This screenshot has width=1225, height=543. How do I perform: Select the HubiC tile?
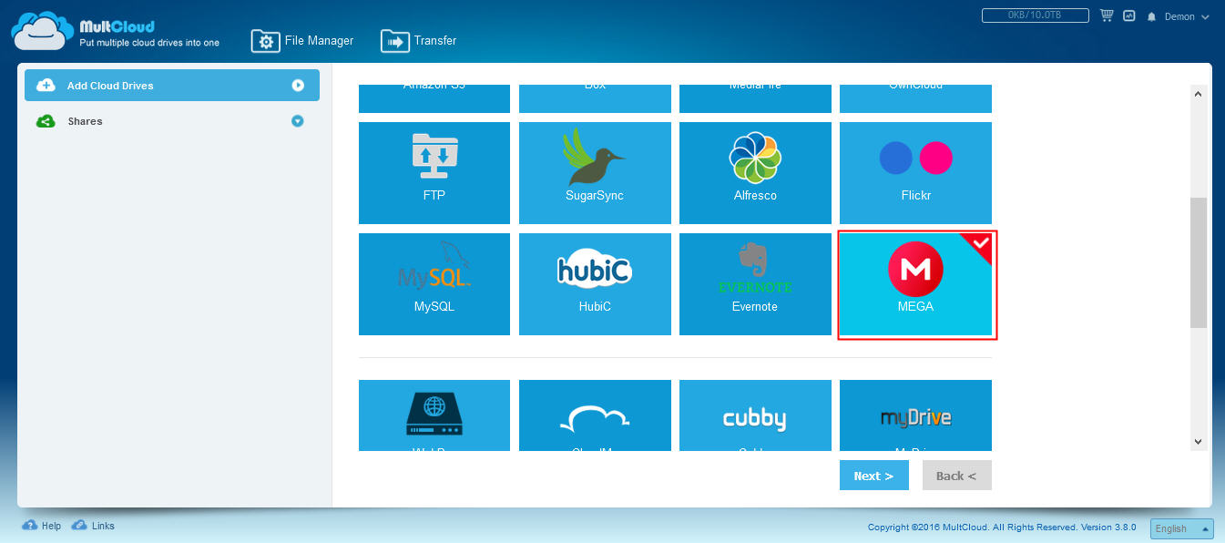pos(595,284)
